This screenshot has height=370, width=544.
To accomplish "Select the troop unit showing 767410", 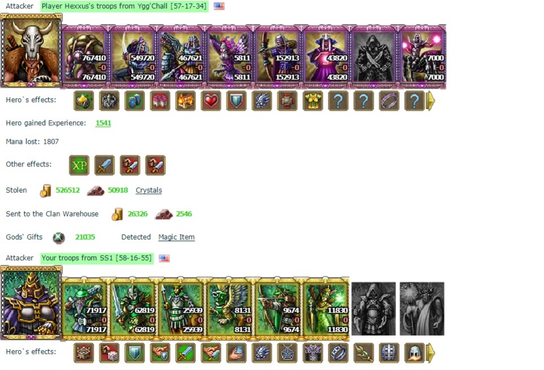I will pos(85,56).
